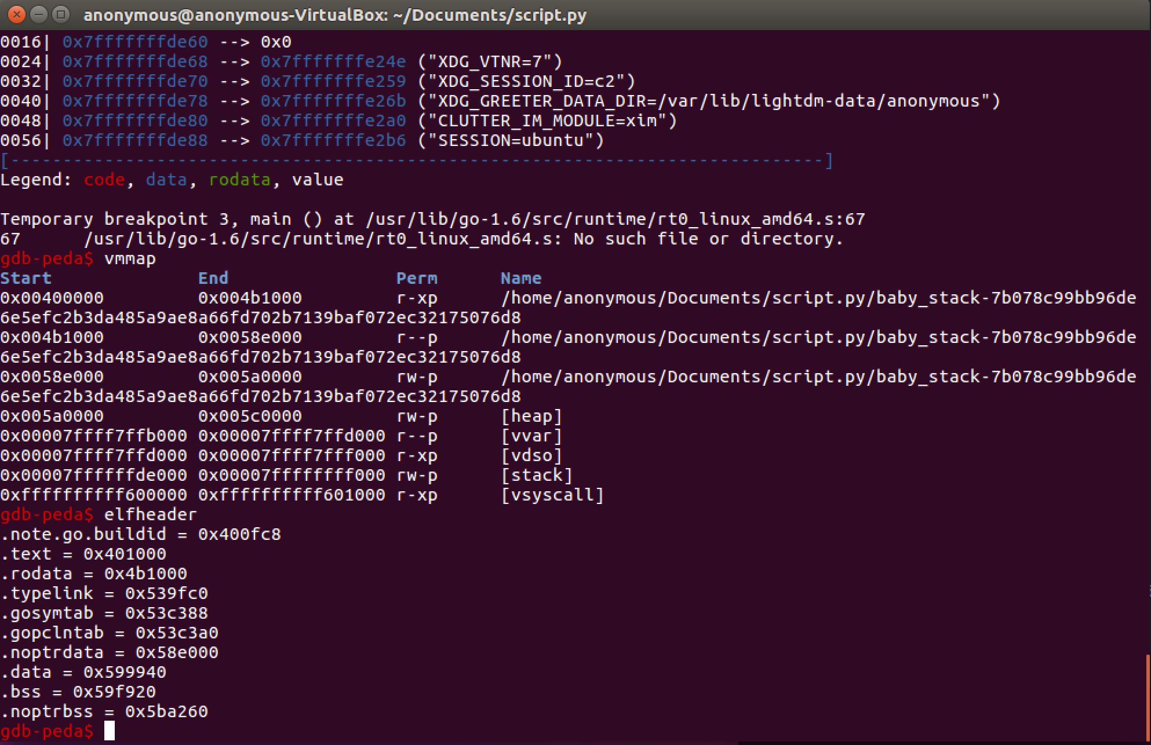The image size is (1151, 745).
Task: Click the orange scrollbar thumb at right edge
Action: point(1148,698)
